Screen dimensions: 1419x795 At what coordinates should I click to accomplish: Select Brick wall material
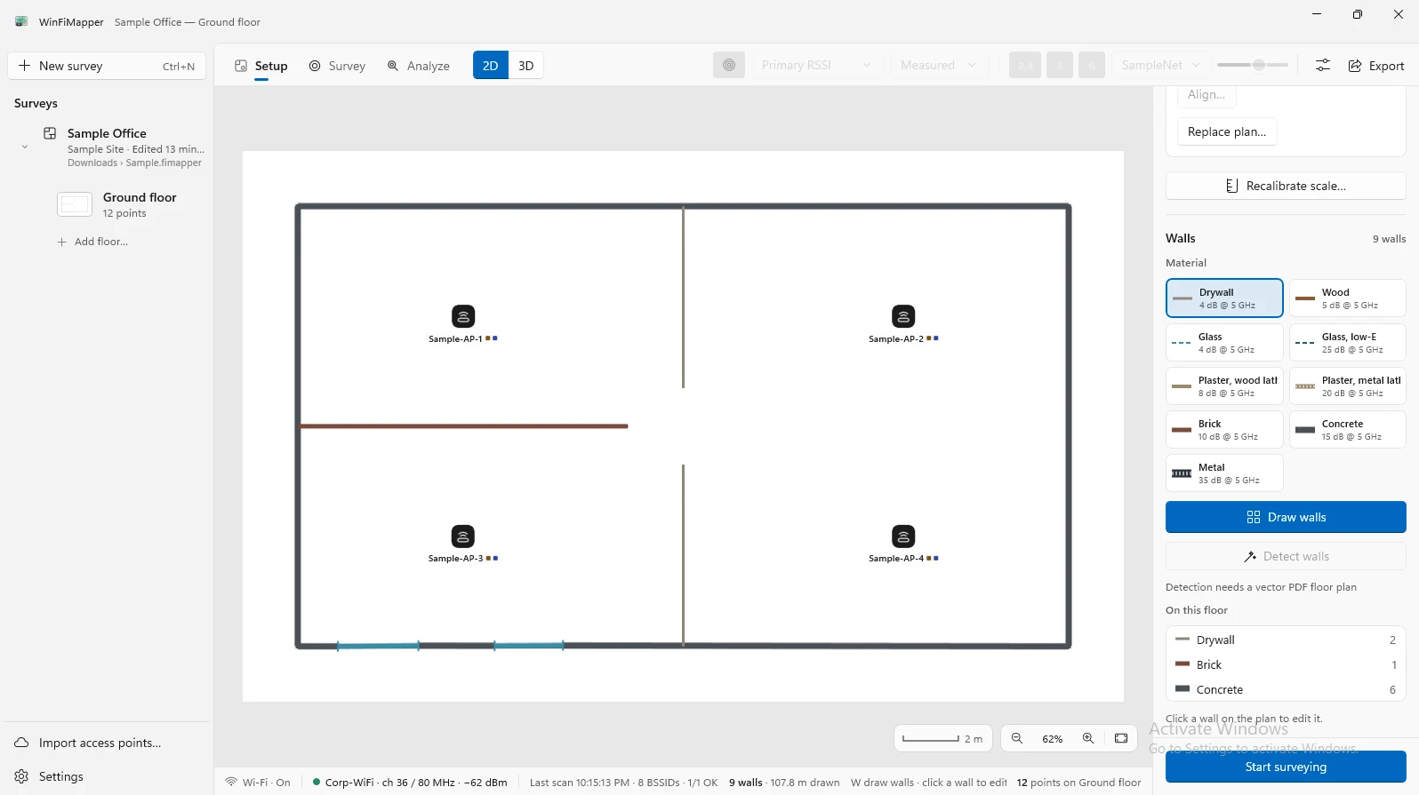1224,429
